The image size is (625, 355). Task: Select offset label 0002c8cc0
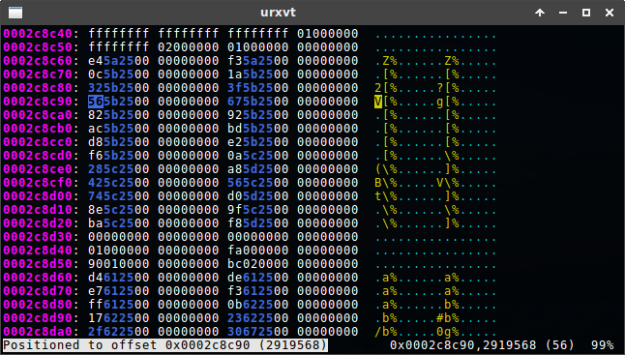point(38,142)
